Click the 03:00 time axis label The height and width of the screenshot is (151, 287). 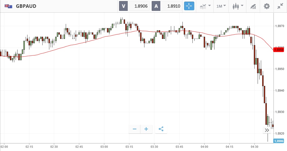[x=104, y=147]
